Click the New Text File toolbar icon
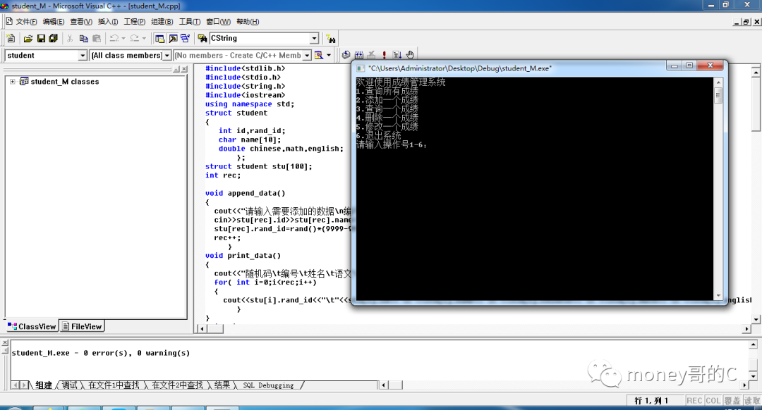The image size is (762, 410). tap(11, 38)
